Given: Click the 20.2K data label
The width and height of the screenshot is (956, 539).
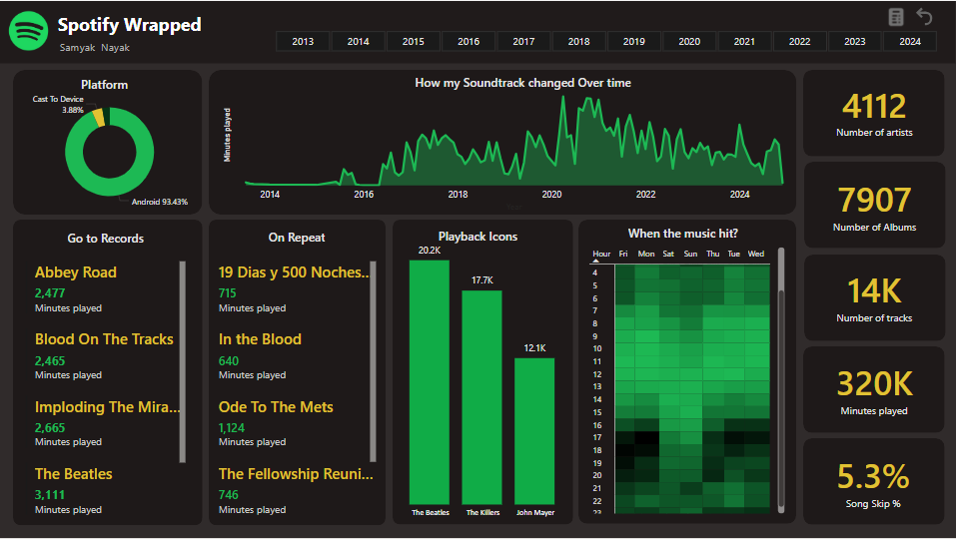Looking at the screenshot, I should click(x=430, y=251).
